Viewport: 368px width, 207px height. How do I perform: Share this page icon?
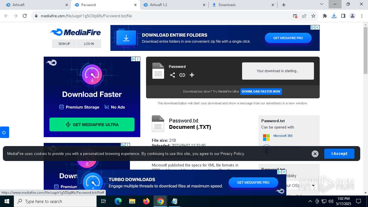(x=304, y=16)
